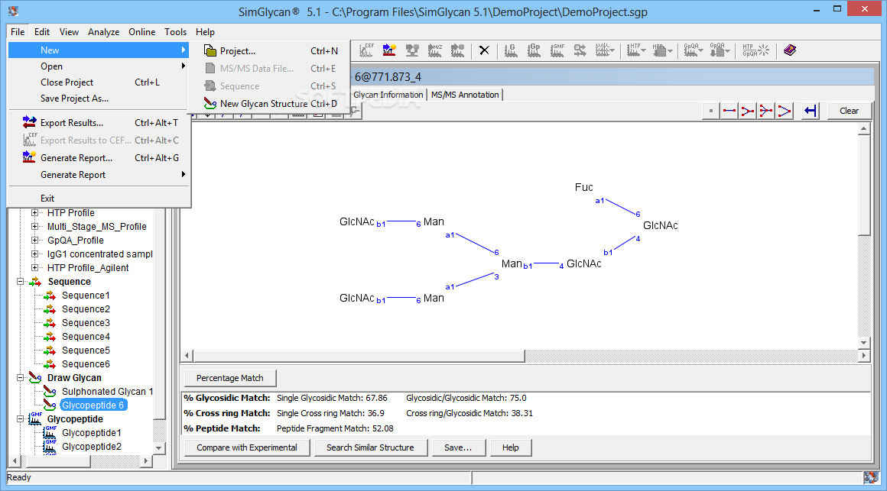Click the G glycan search toolbar icon

click(x=511, y=50)
